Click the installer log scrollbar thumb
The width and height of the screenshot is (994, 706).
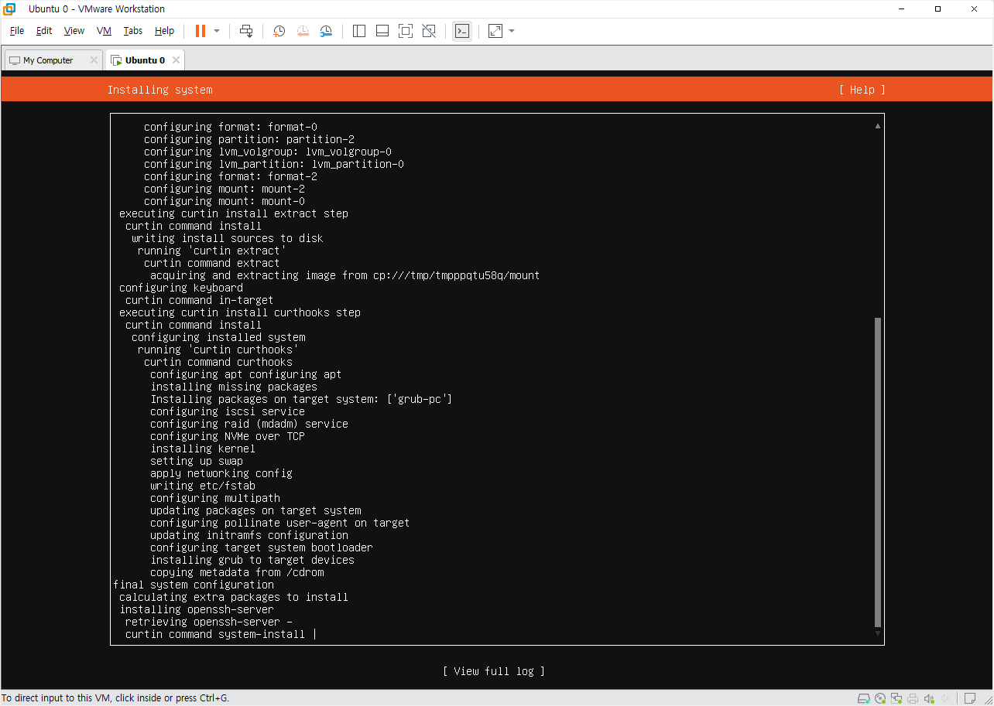coord(878,472)
